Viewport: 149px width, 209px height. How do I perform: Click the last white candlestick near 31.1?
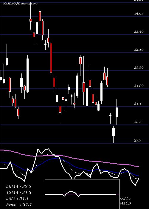click(x=117, y=112)
